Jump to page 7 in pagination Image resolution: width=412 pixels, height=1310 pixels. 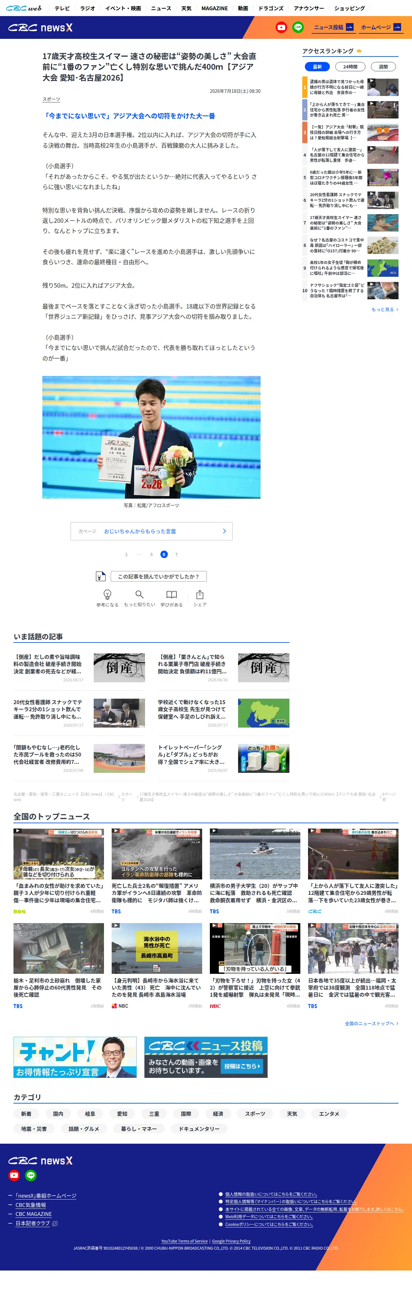click(176, 554)
